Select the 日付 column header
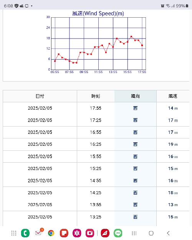The height and width of the screenshot is (240, 192). tap(40, 96)
